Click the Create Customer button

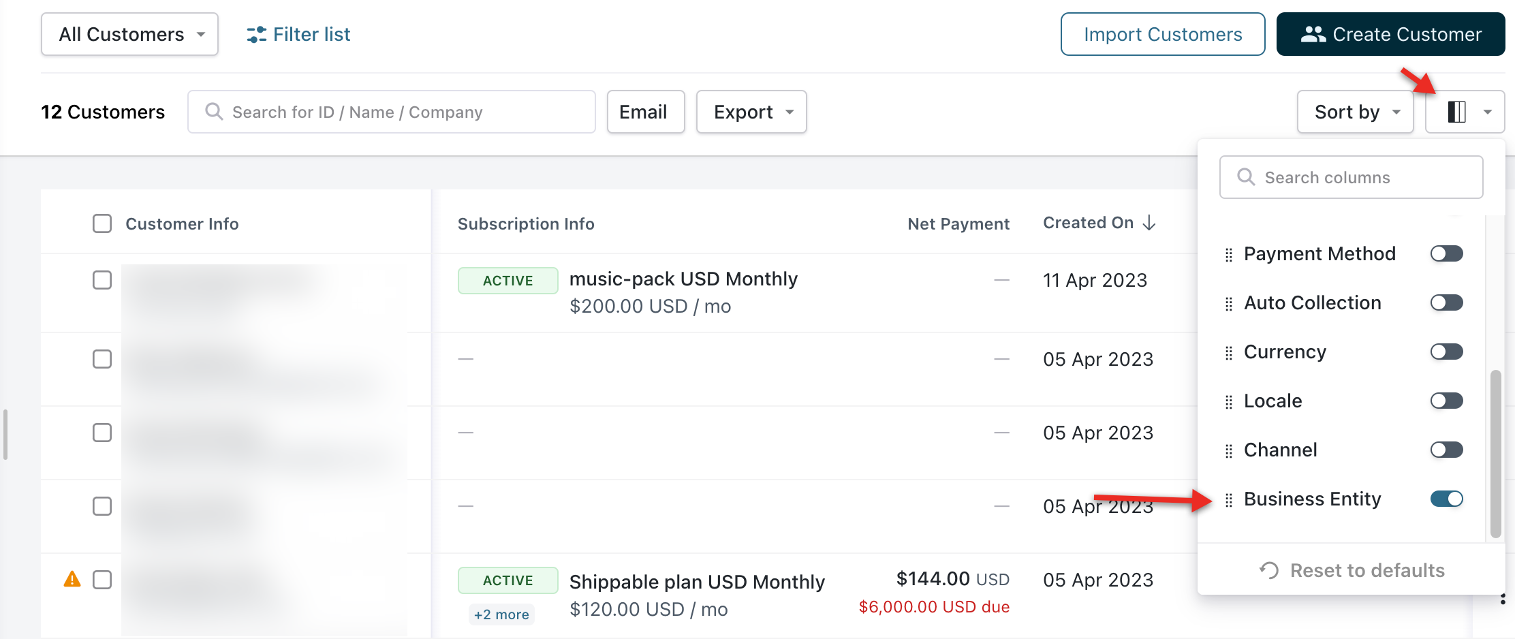click(1390, 34)
